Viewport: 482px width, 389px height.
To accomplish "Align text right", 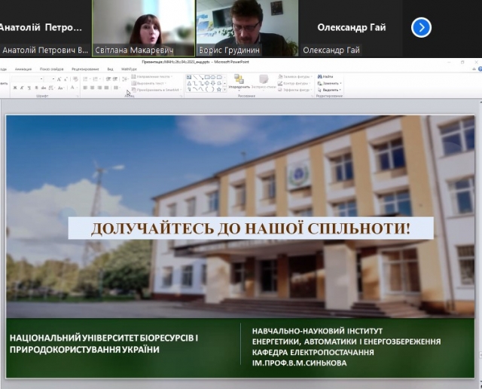I will (x=99, y=87).
